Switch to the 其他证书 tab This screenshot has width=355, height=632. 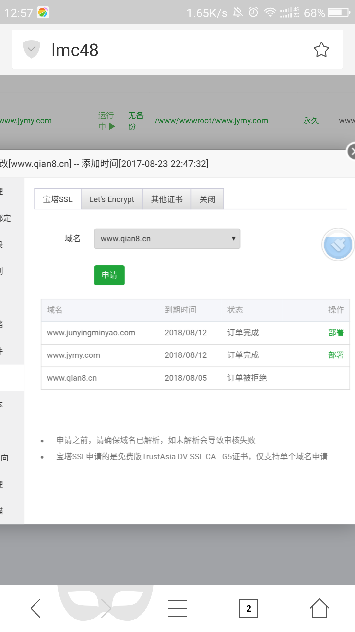167,199
